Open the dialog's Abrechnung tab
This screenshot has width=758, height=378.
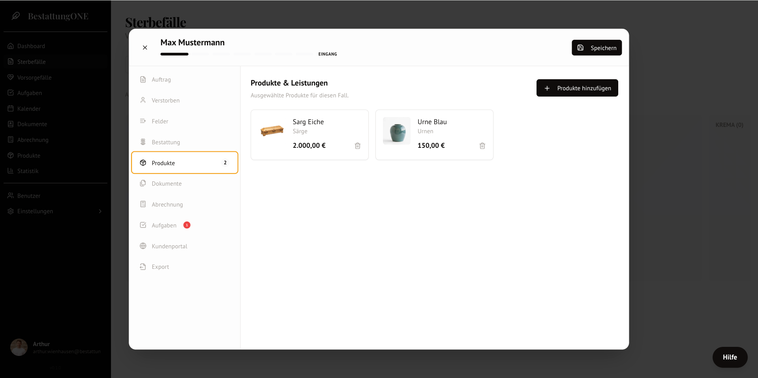185,205
